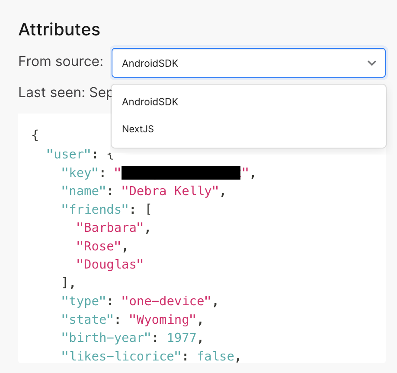397x373 pixels.
Task: Click the From source label text
Action: pyautogui.click(x=61, y=62)
